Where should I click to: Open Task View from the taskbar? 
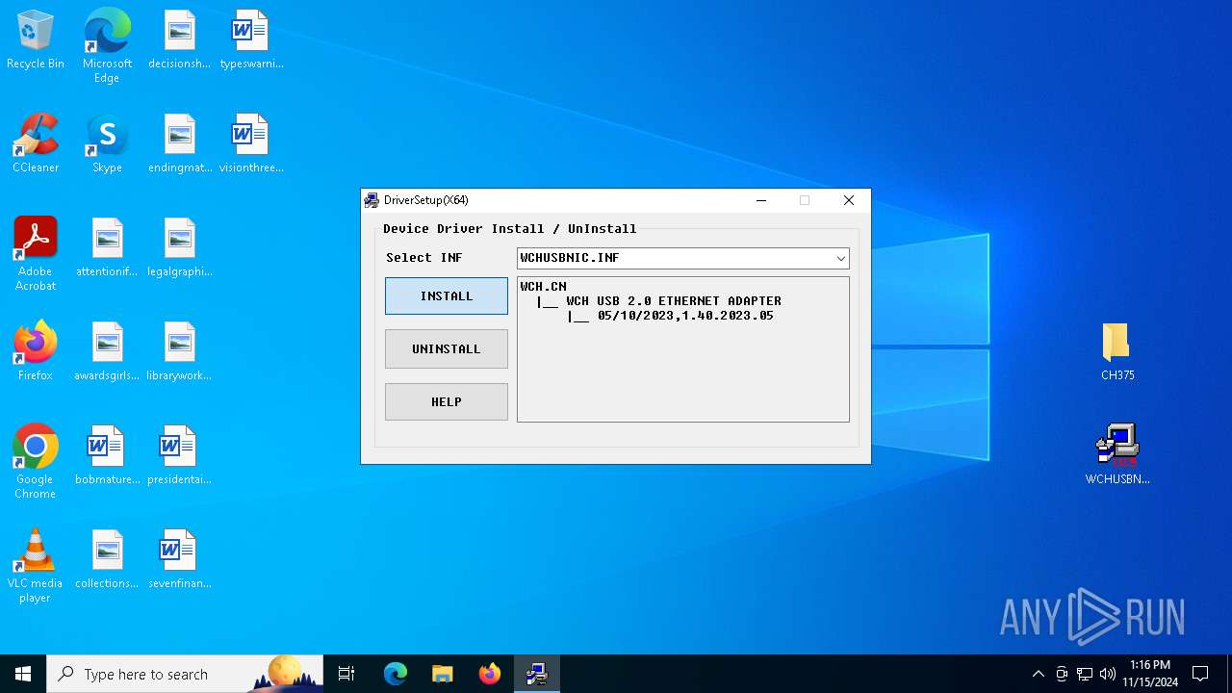(346, 674)
